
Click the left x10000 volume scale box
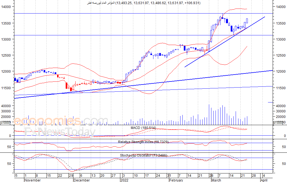[5, 123]
